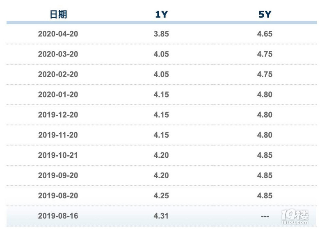The height and width of the screenshot is (229, 320).
Task: Click the 4.25 rate value
Action: click(161, 195)
